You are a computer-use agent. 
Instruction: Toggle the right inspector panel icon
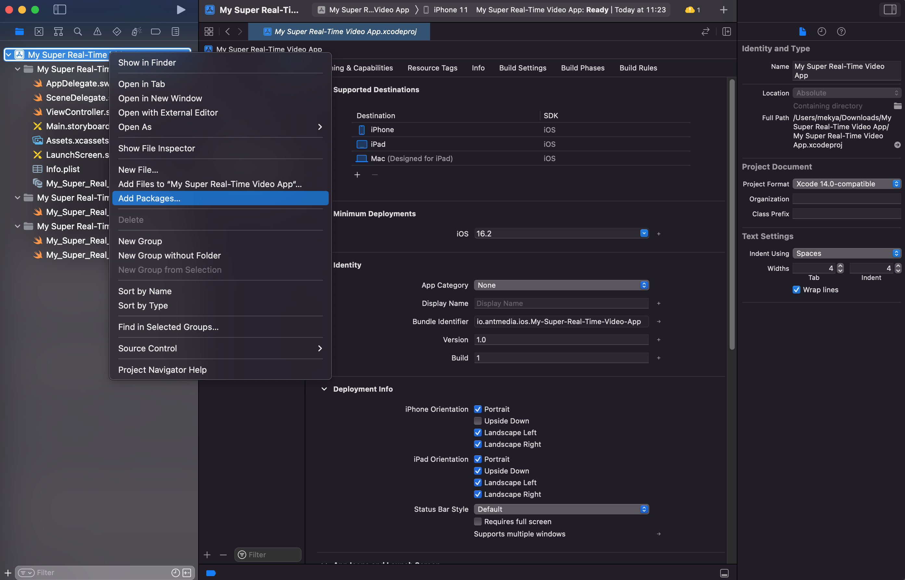pos(890,10)
